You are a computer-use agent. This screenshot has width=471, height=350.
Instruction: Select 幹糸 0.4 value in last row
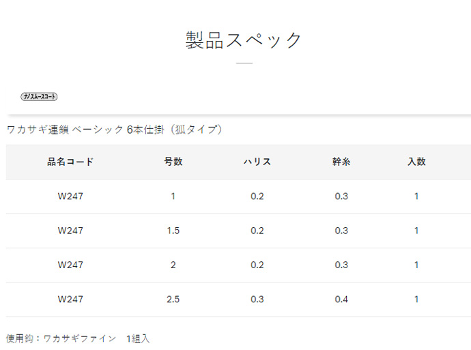(x=341, y=300)
